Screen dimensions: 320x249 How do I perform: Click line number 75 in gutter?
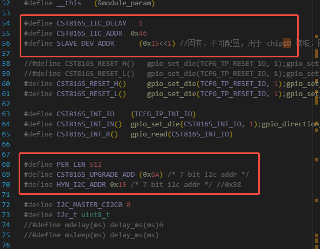tap(6, 235)
